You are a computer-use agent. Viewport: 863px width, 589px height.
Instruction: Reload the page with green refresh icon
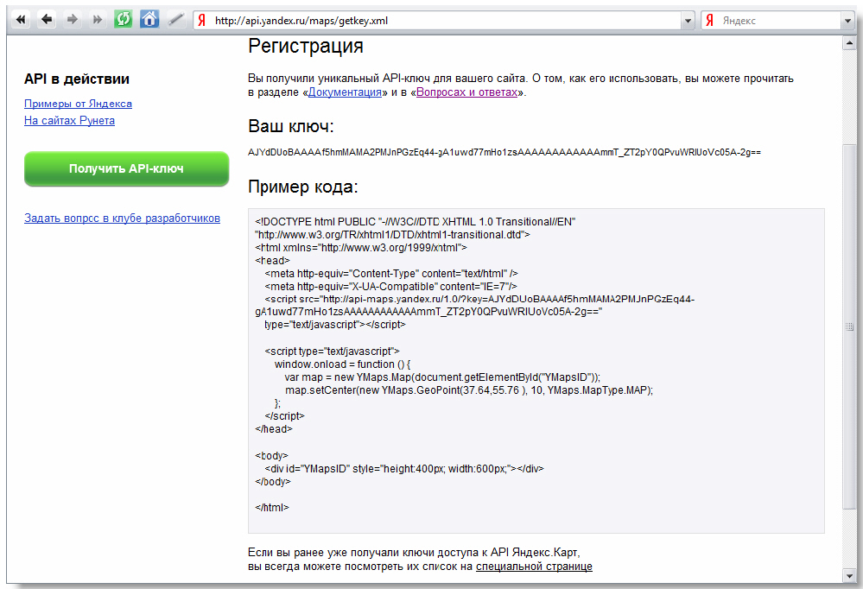pos(124,20)
